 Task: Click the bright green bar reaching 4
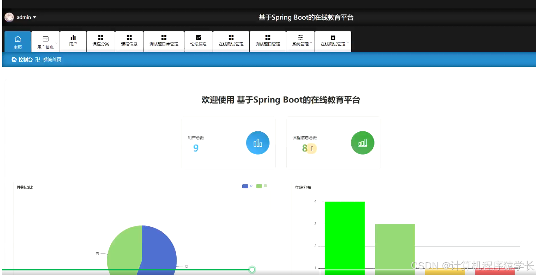click(x=345, y=238)
